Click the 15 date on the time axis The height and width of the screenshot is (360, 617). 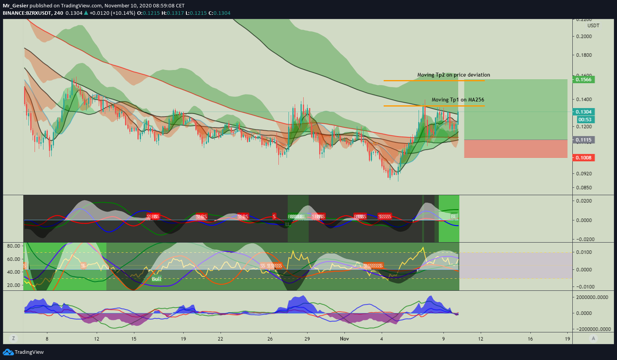click(134, 339)
